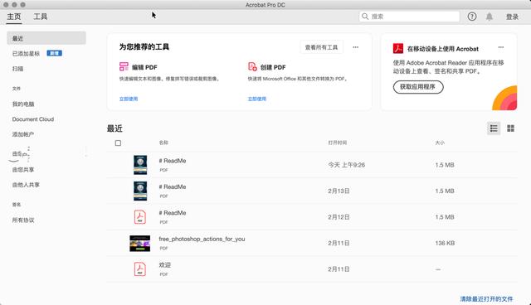The image size is (531, 305).
Task: Click the 创建 PDF tool icon
Action: pyautogui.click(x=252, y=66)
